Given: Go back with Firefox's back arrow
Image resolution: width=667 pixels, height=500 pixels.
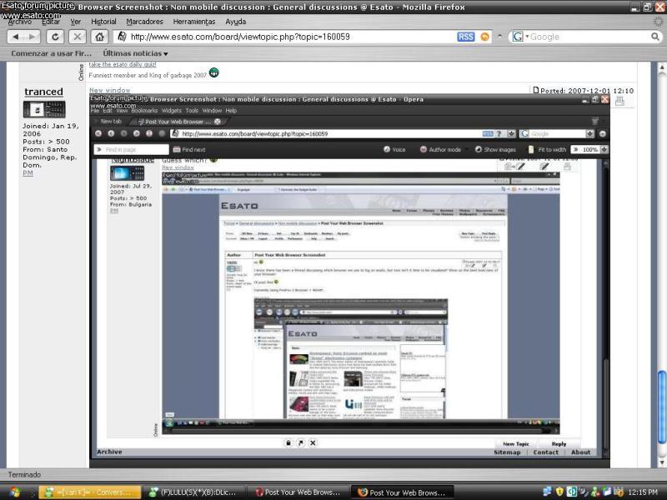Looking at the screenshot, I should pyautogui.click(x=16, y=37).
